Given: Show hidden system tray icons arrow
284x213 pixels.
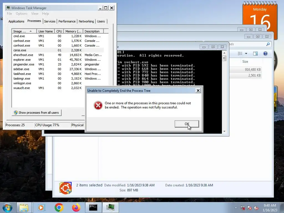Looking at the screenshot, I should pos(236,208).
